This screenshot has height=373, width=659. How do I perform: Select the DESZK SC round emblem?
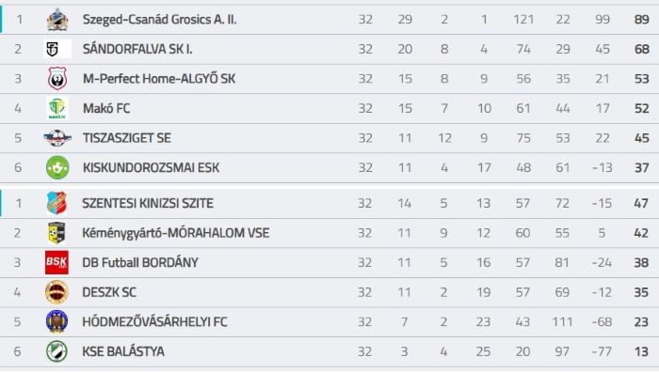pyautogui.click(x=56, y=292)
